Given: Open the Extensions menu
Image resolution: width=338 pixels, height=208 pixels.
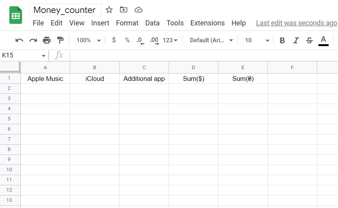Looking at the screenshot, I should (207, 23).
